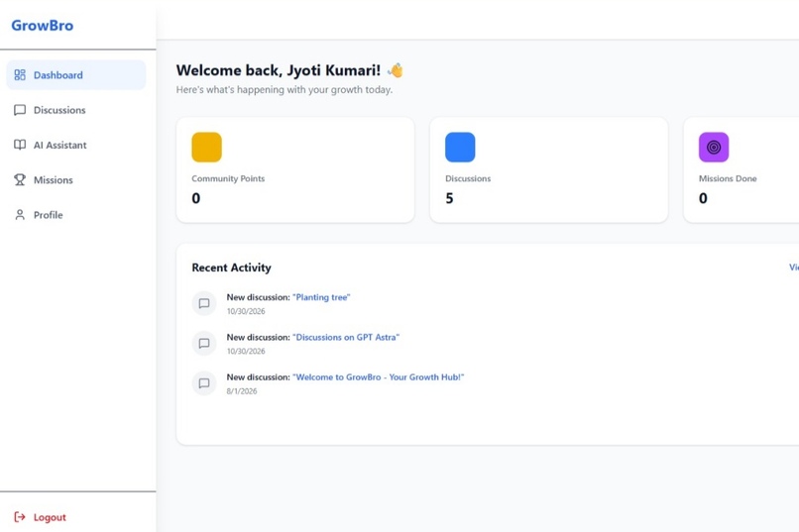
Task: Click the AI Assistant book icon
Action: 20,145
